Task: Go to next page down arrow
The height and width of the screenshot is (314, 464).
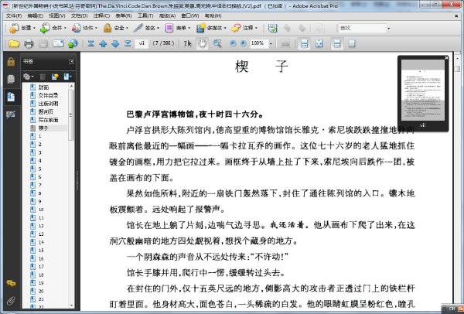Action: (x=115, y=44)
